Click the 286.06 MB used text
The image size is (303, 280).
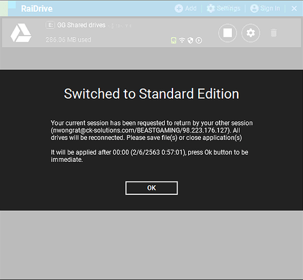pyautogui.click(x=68, y=40)
